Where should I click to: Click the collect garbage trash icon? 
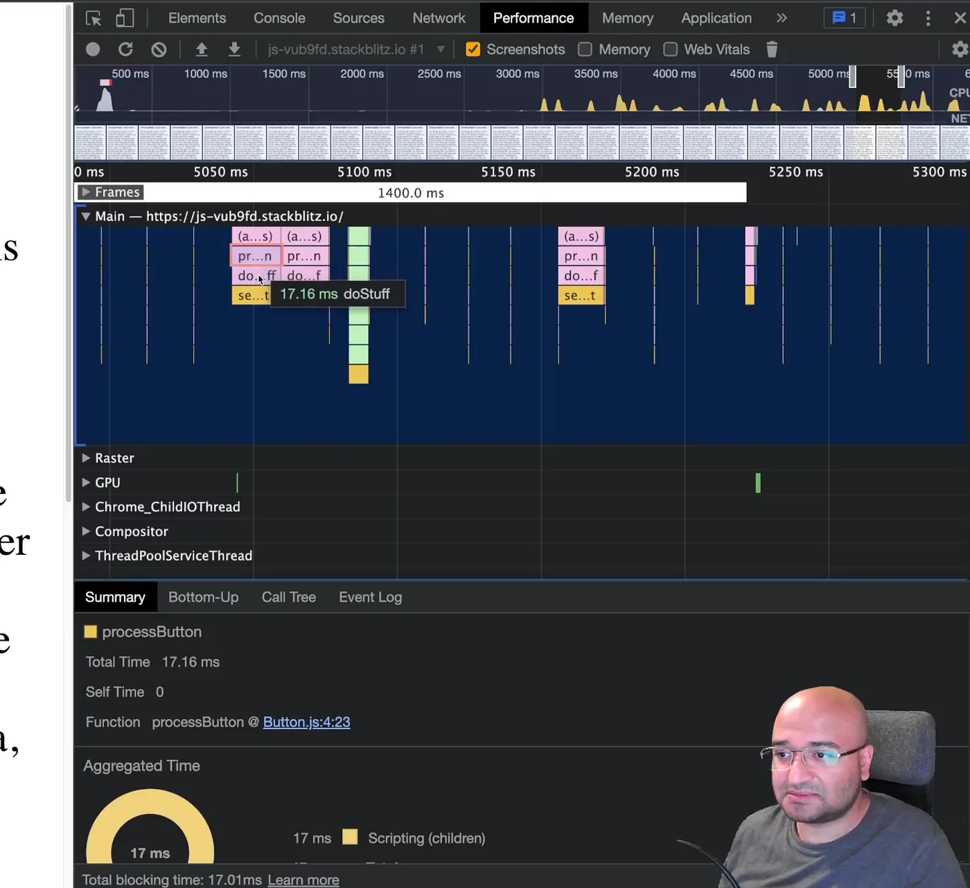point(772,49)
